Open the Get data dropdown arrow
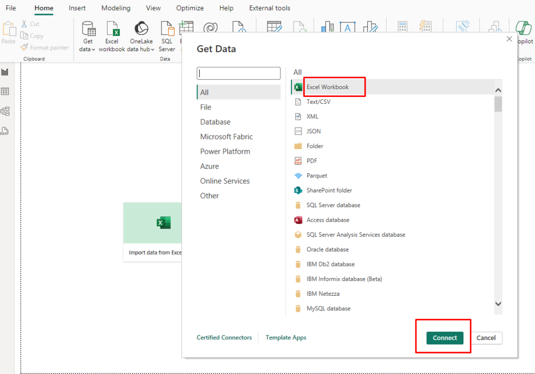Screen dimensions: 535x374 93,49
